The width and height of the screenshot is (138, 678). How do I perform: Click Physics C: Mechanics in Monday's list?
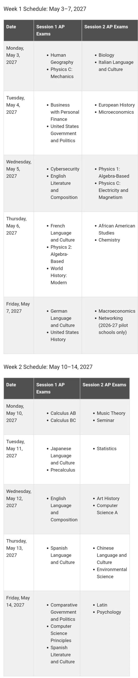62,73
